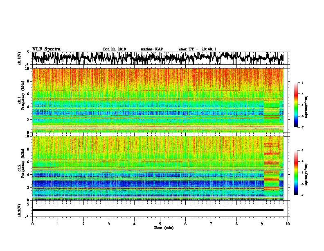Click the ch.2 colorbar "log(PSD)" units label
Image resolution: width=324 pixels, height=251 pixels.
pyautogui.click(x=306, y=174)
